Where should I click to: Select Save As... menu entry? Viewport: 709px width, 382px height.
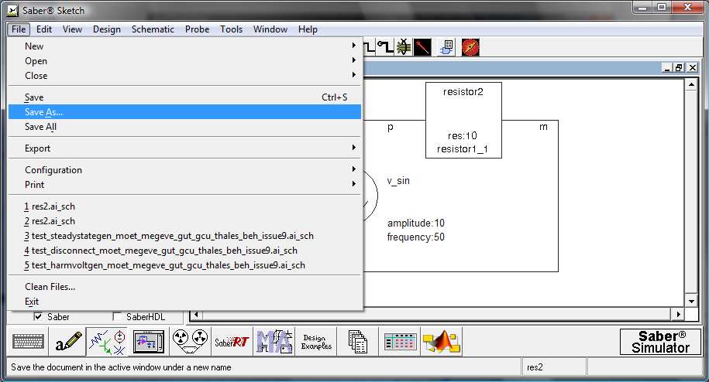(x=184, y=112)
